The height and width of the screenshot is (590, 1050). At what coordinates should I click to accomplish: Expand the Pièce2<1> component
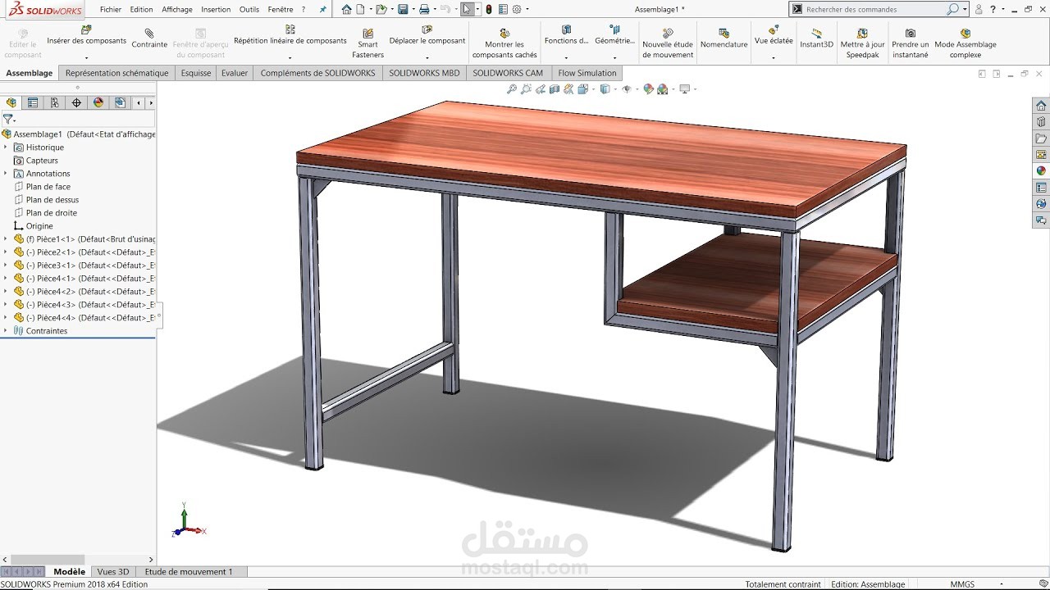click(x=6, y=252)
